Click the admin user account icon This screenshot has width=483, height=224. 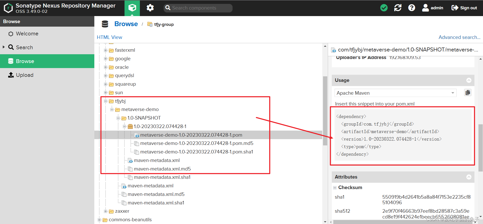point(425,8)
